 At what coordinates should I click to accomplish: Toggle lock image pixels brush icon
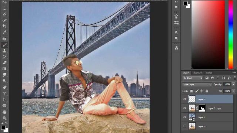click(197, 91)
